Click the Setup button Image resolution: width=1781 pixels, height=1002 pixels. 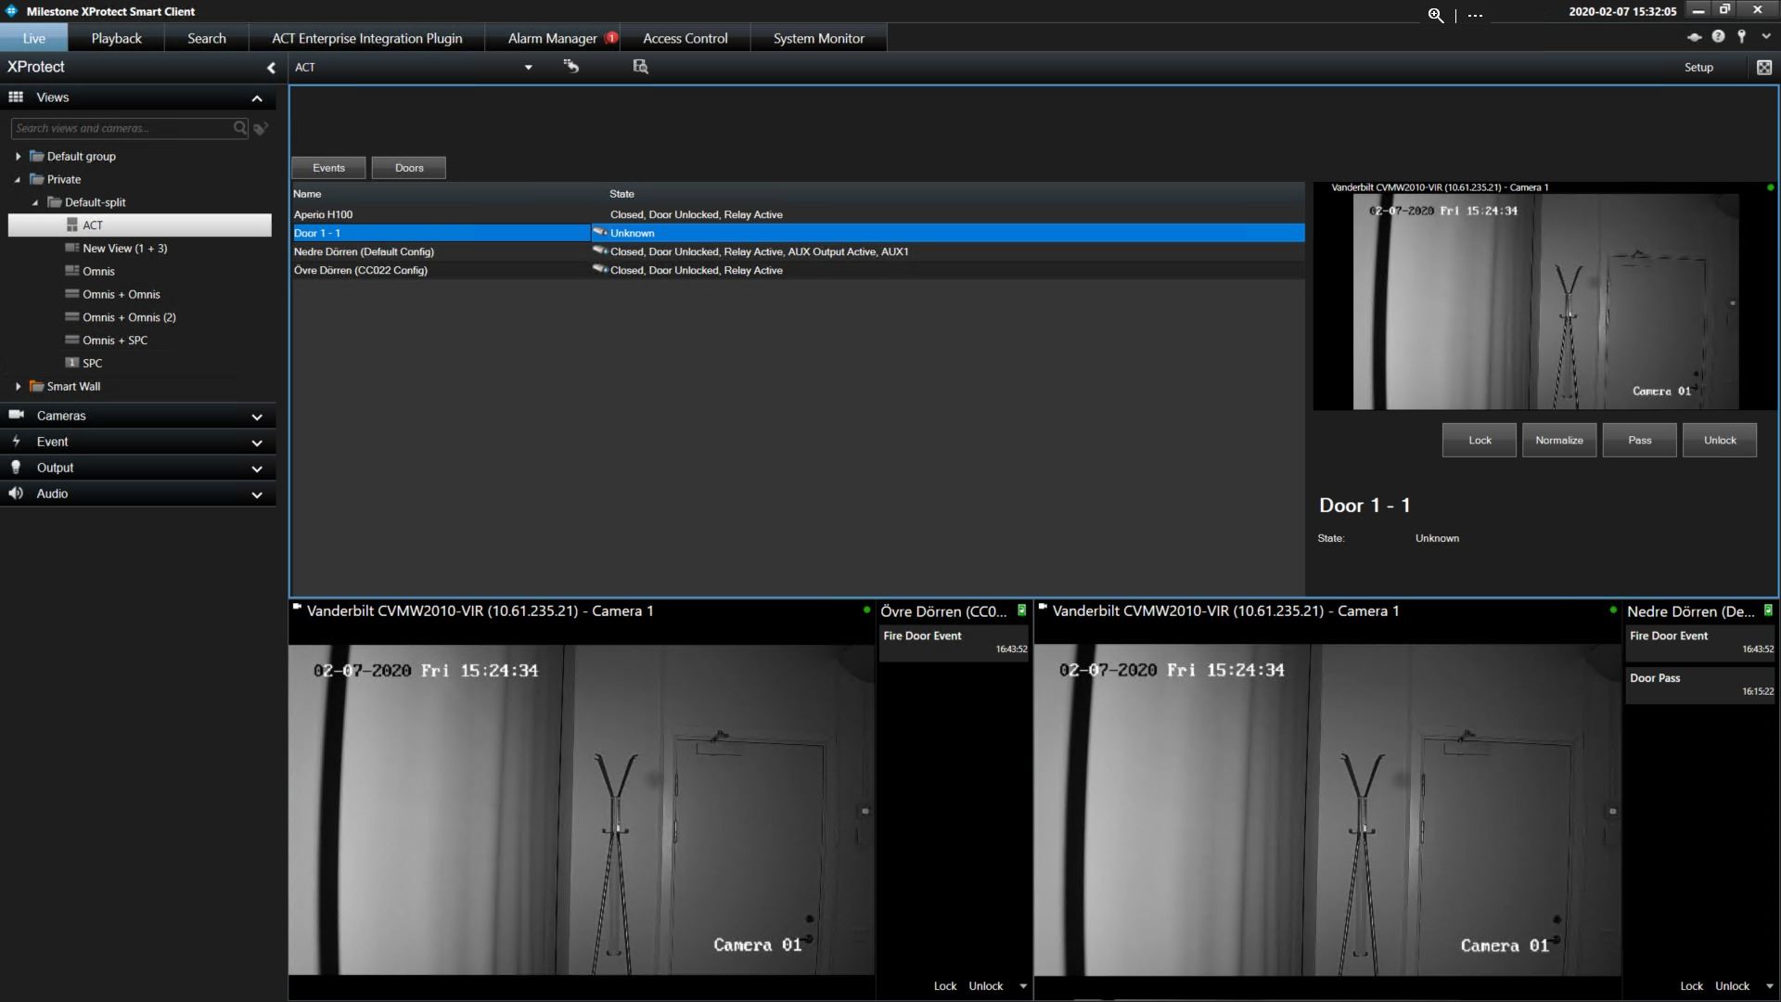tap(1698, 67)
